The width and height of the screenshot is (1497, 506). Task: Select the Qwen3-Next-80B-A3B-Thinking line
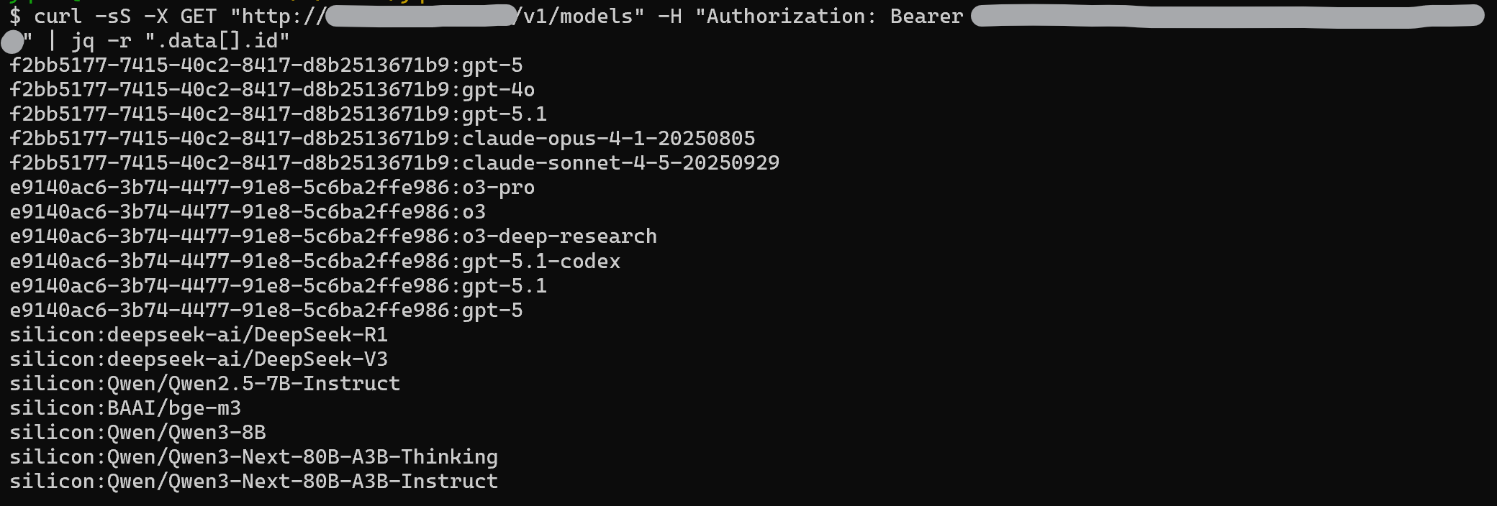[253, 456]
